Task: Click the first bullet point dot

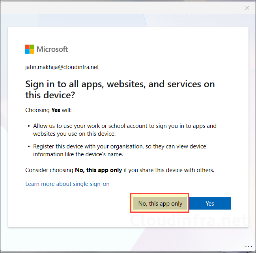Action: coord(29,126)
